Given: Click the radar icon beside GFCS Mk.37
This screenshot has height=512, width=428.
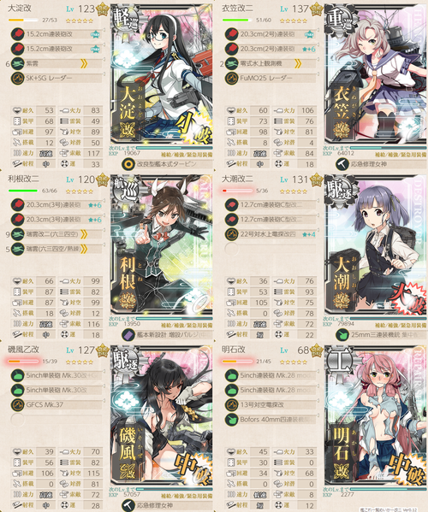Looking at the screenshot, I should (17, 405).
